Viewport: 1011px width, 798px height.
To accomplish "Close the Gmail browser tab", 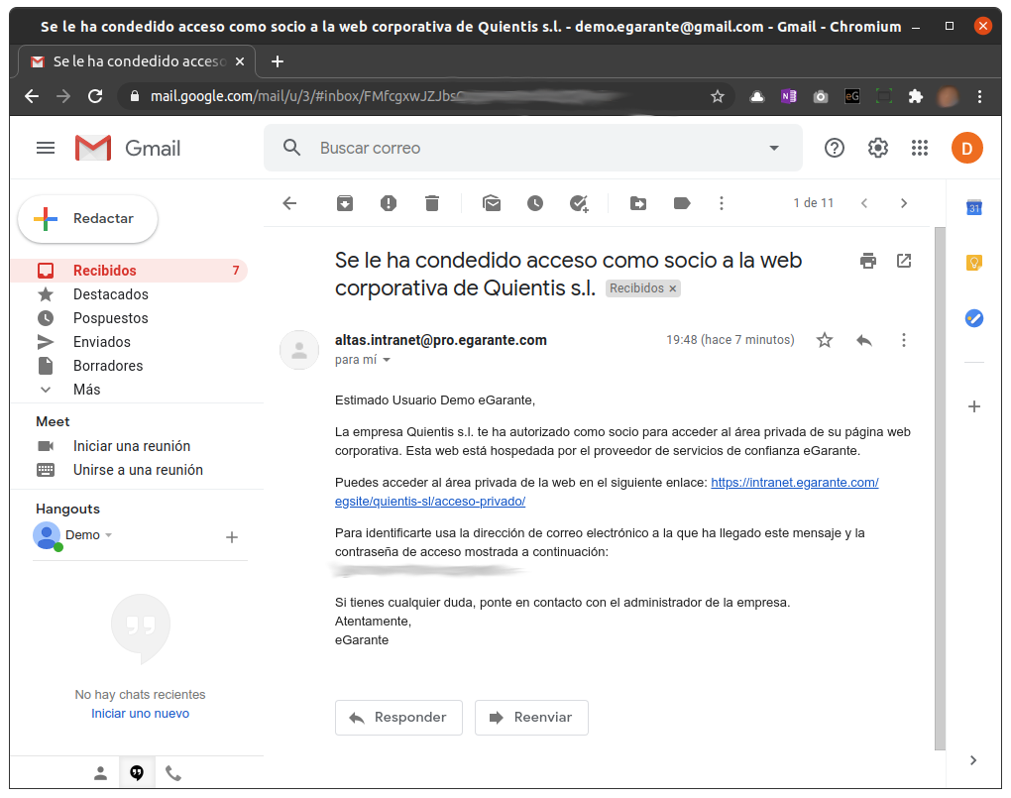I will coord(240,61).
